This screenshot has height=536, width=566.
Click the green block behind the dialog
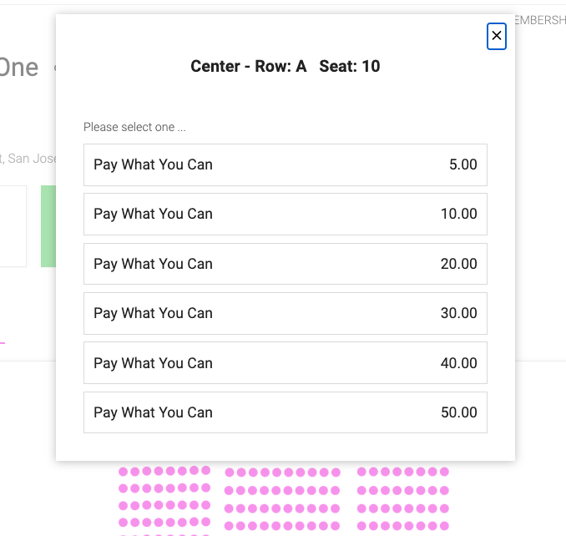48,226
